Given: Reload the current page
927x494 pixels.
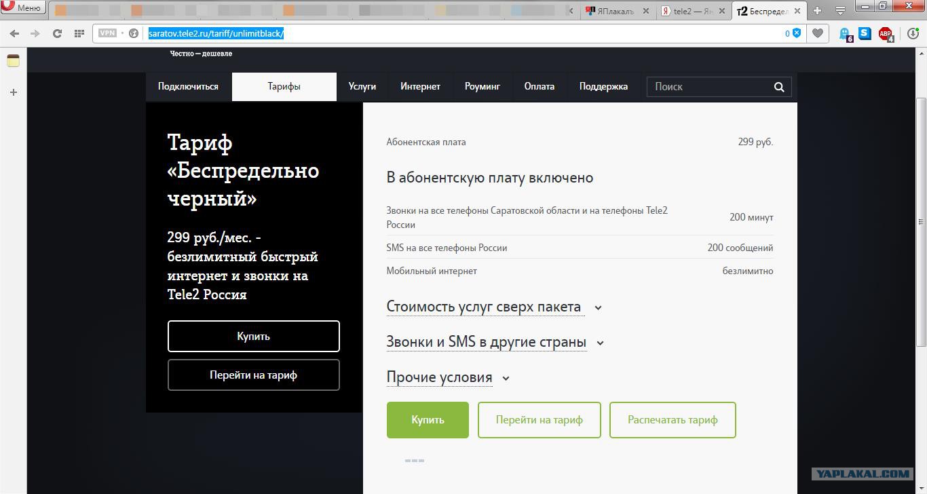Looking at the screenshot, I should pos(57,33).
